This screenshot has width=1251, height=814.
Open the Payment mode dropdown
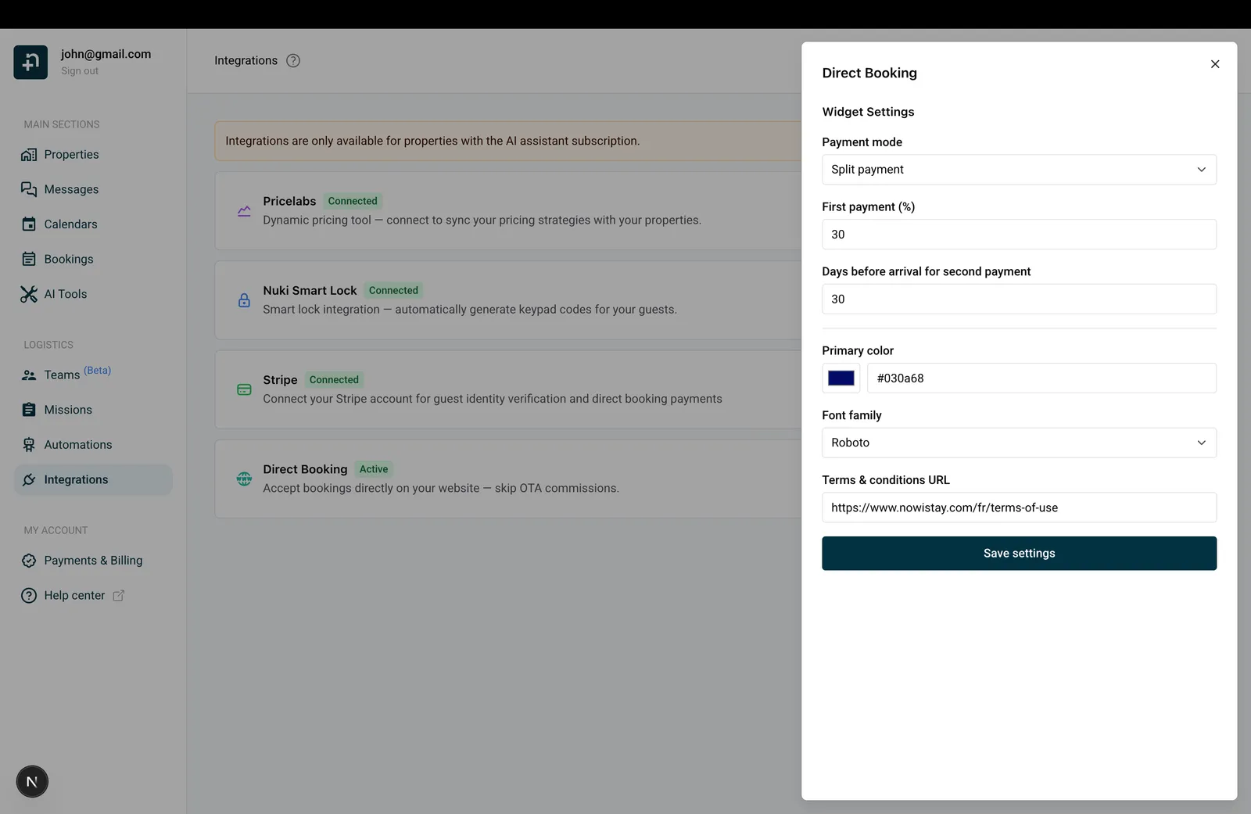tap(1019, 170)
